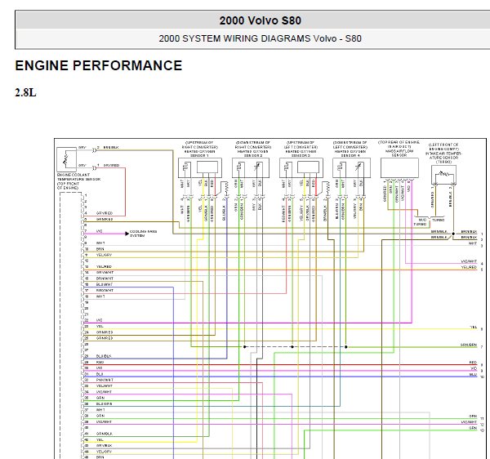Click the 'BLU/WHT' wire label at pin 16
Screen dimensions: 490x459
pos(105,285)
